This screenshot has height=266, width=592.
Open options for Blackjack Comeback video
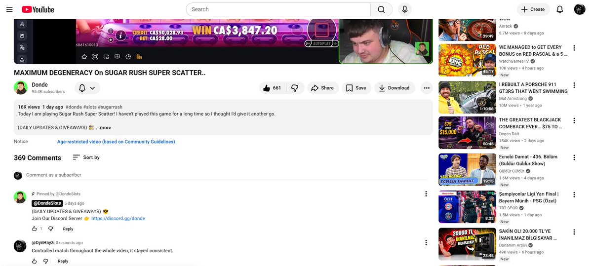tap(574, 120)
